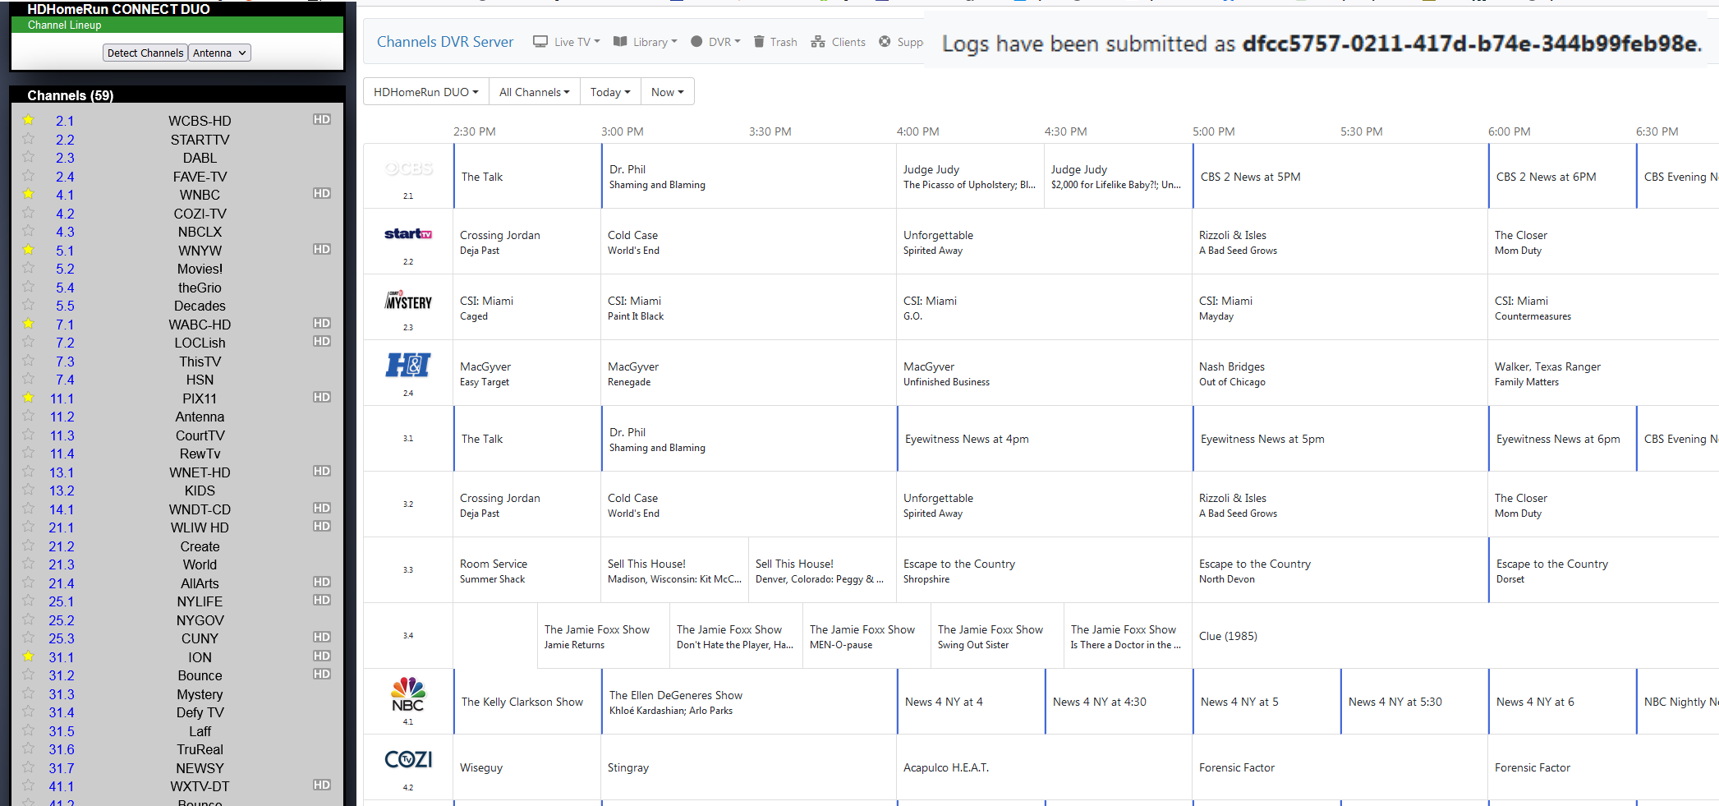Expand the HDHomeRun DUO source dropdown
Image resolution: width=1719 pixels, height=806 pixels.
coord(425,92)
